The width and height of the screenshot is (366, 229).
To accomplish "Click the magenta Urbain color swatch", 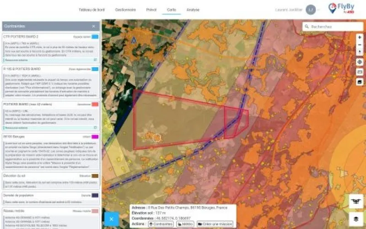I will click(95, 137).
